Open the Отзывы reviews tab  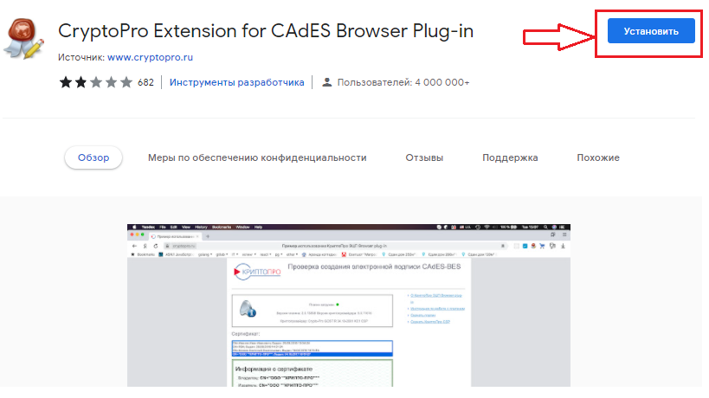pyautogui.click(x=424, y=157)
